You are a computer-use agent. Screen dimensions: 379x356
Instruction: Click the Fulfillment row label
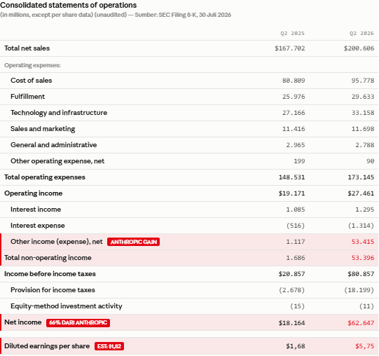point(28,97)
